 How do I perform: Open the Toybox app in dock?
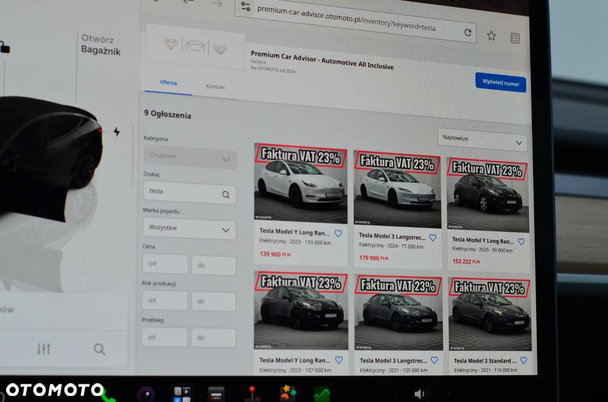point(288,393)
